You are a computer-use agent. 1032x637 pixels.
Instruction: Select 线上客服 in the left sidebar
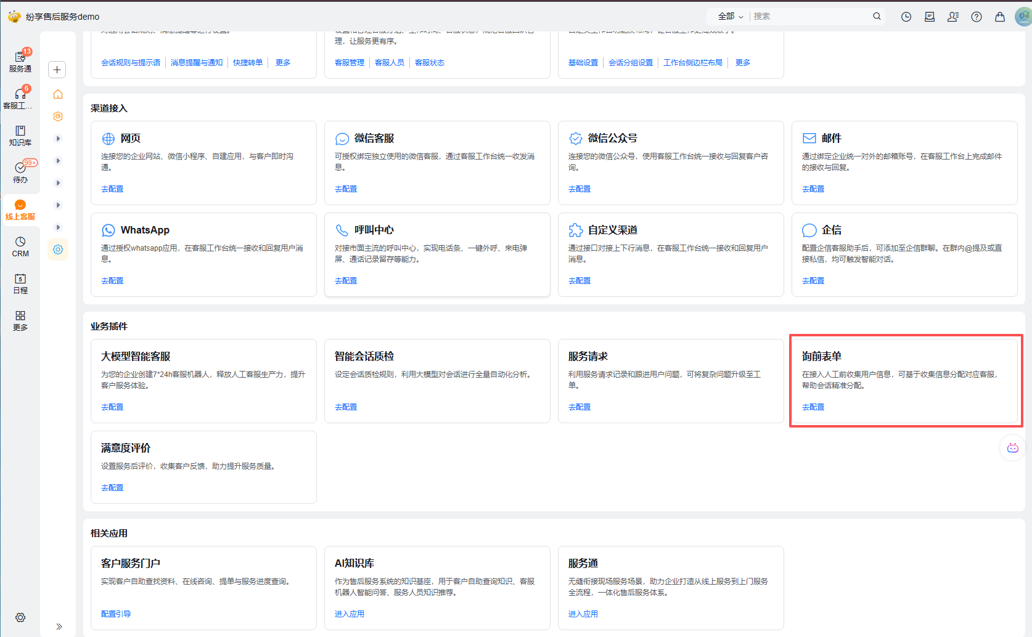(x=20, y=210)
